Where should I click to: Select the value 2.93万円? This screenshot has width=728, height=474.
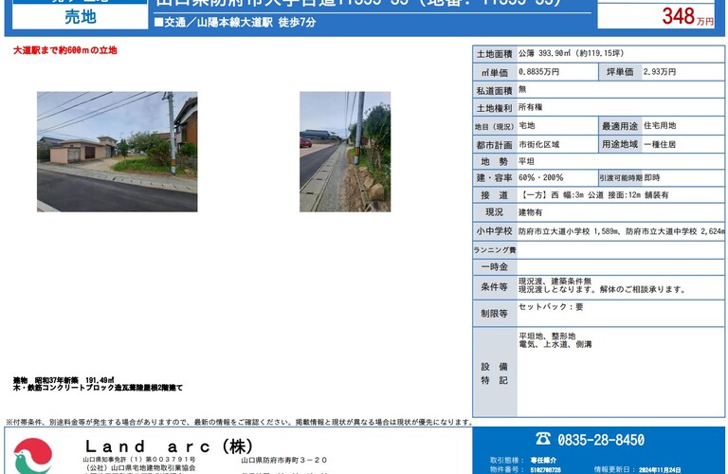pyautogui.click(x=660, y=72)
